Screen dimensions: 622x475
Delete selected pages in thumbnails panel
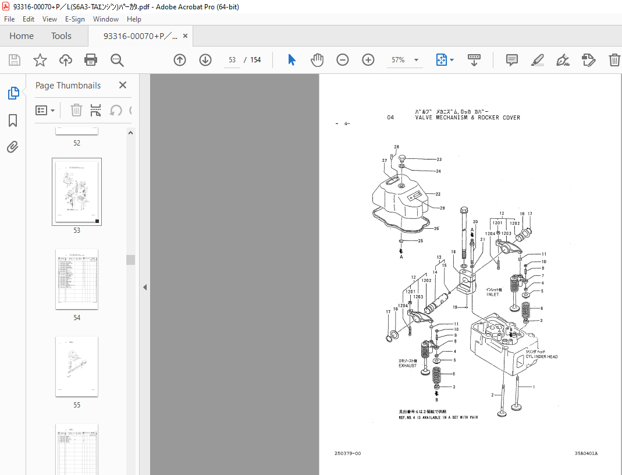click(x=76, y=110)
